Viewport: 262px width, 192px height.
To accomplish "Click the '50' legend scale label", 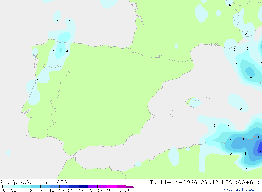I will [128, 190].
